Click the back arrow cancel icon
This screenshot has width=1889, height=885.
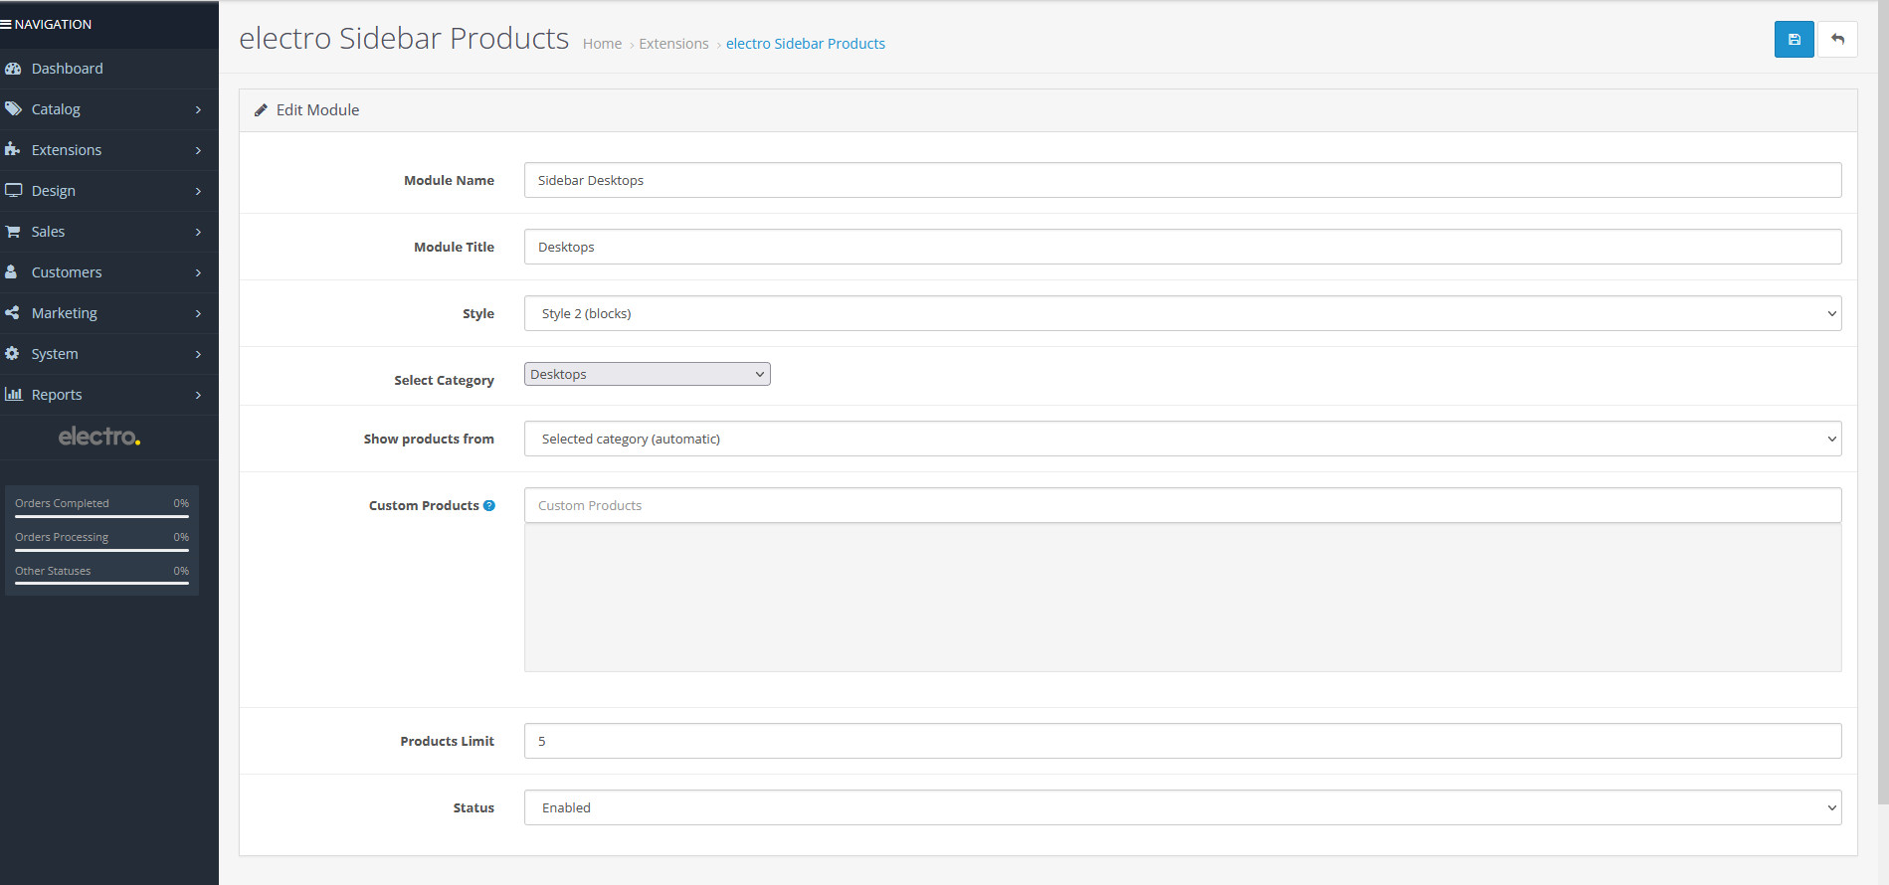[x=1837, y=40]
